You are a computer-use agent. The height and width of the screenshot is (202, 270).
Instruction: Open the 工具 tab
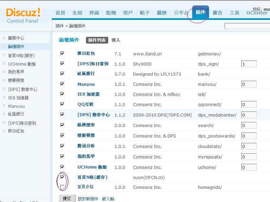point(234,13)
